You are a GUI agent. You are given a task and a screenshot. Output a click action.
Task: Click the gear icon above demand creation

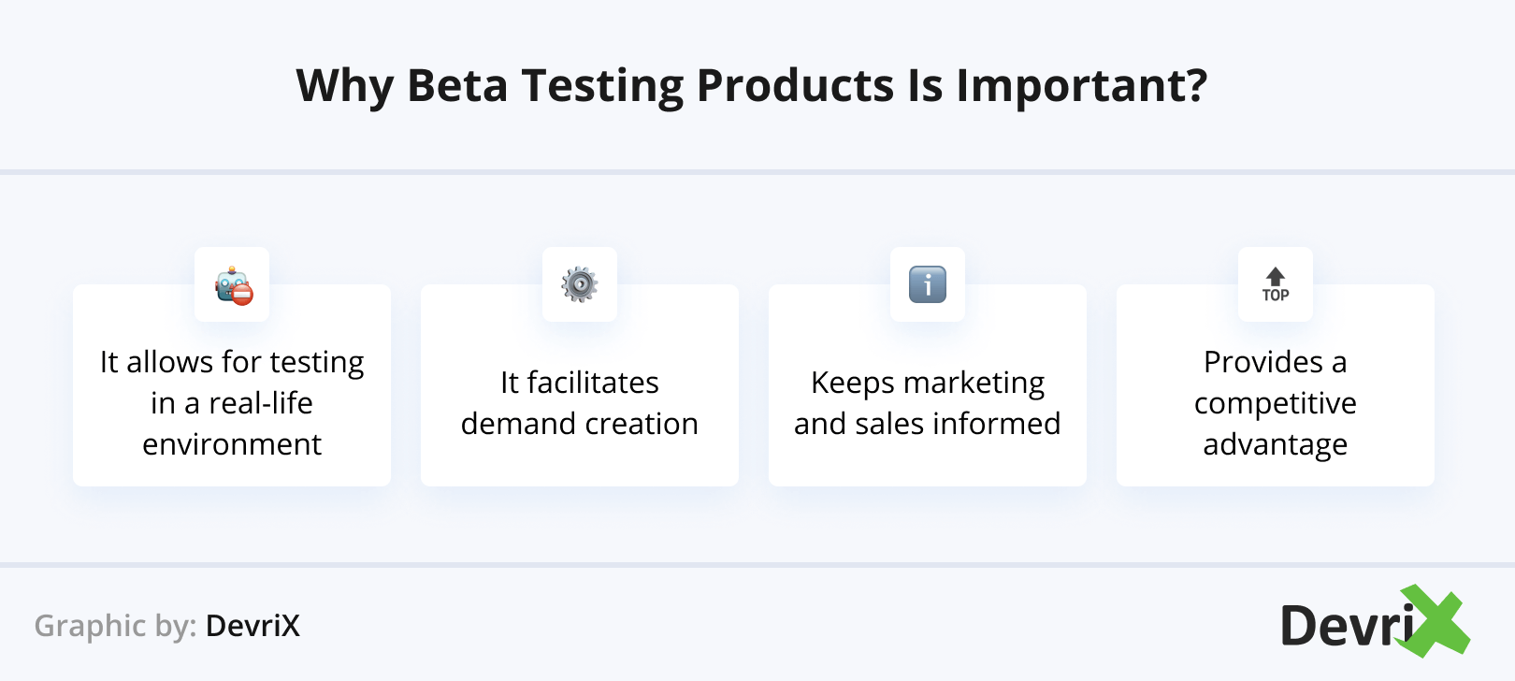pos(580,284)
